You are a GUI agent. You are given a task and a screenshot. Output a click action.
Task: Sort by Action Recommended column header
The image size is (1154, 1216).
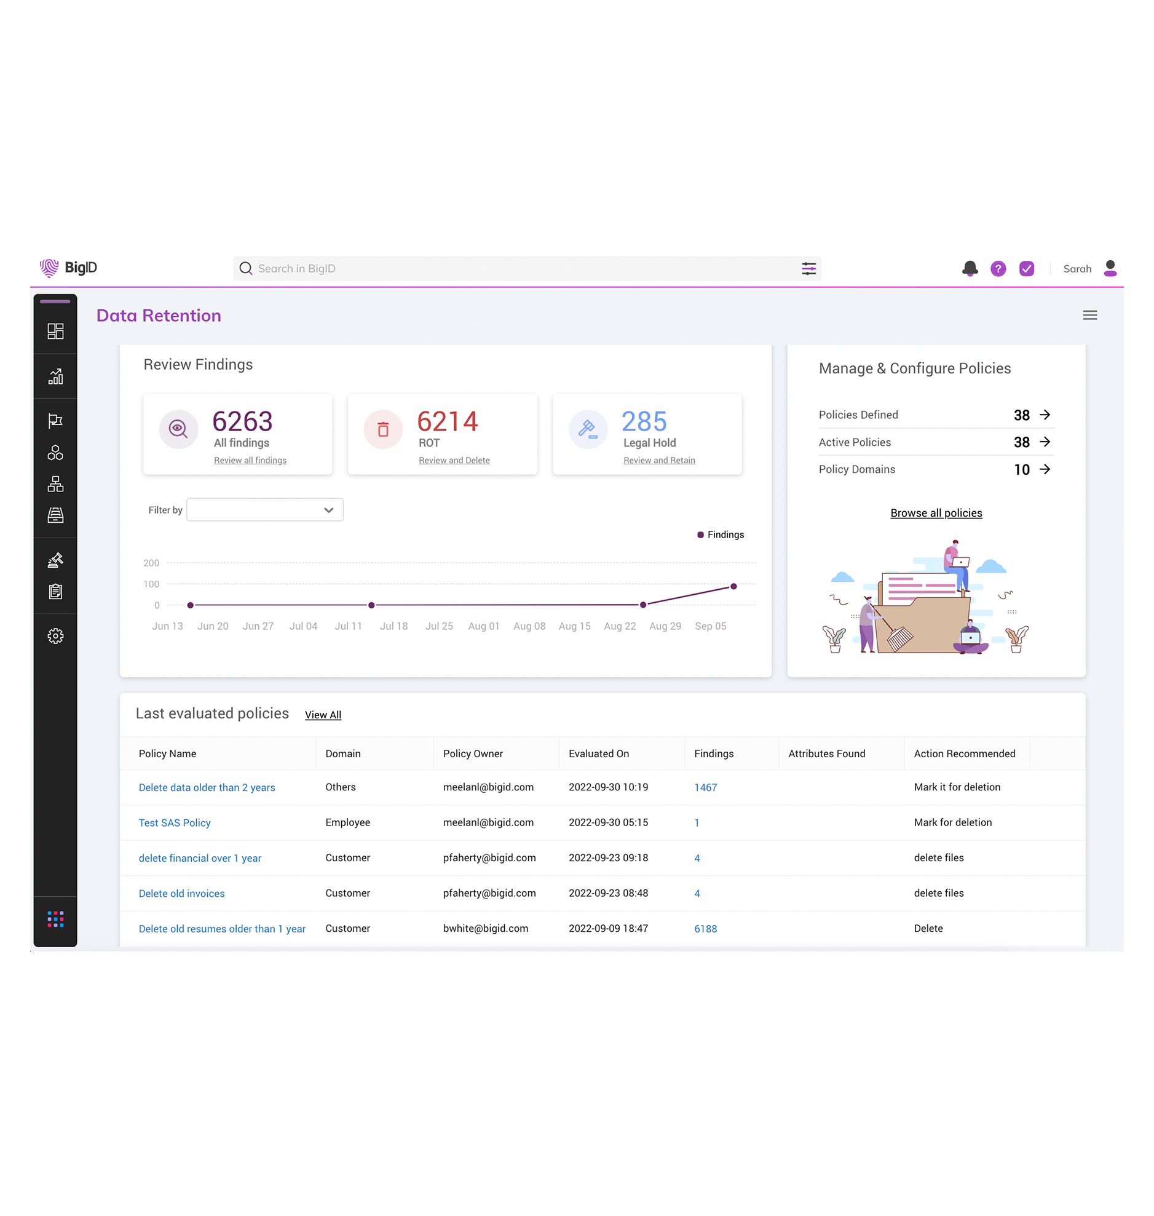point(965,754)
